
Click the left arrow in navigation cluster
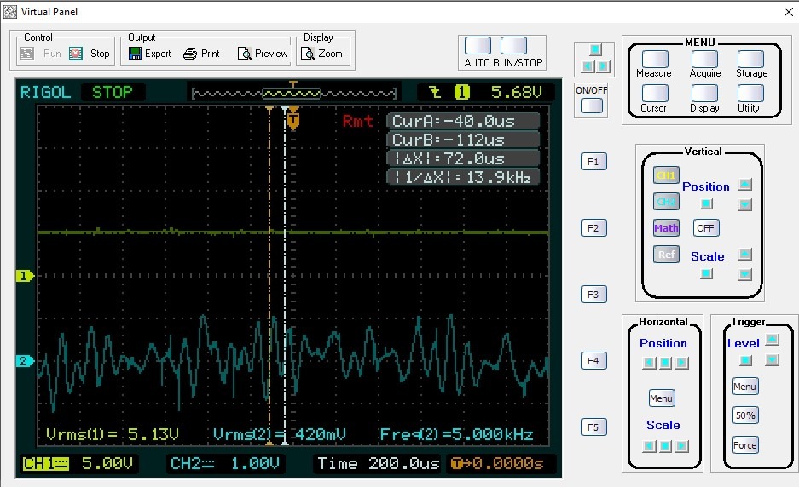coord(588,66)
